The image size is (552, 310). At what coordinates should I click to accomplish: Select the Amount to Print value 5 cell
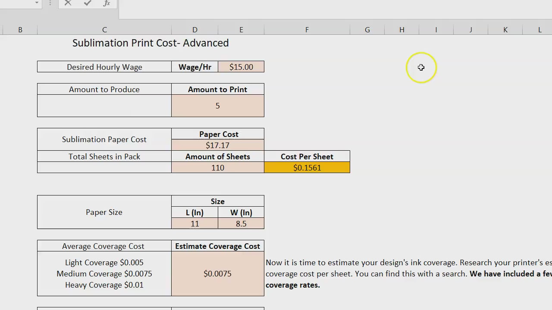pyautogui.click(x=218, y=106)
